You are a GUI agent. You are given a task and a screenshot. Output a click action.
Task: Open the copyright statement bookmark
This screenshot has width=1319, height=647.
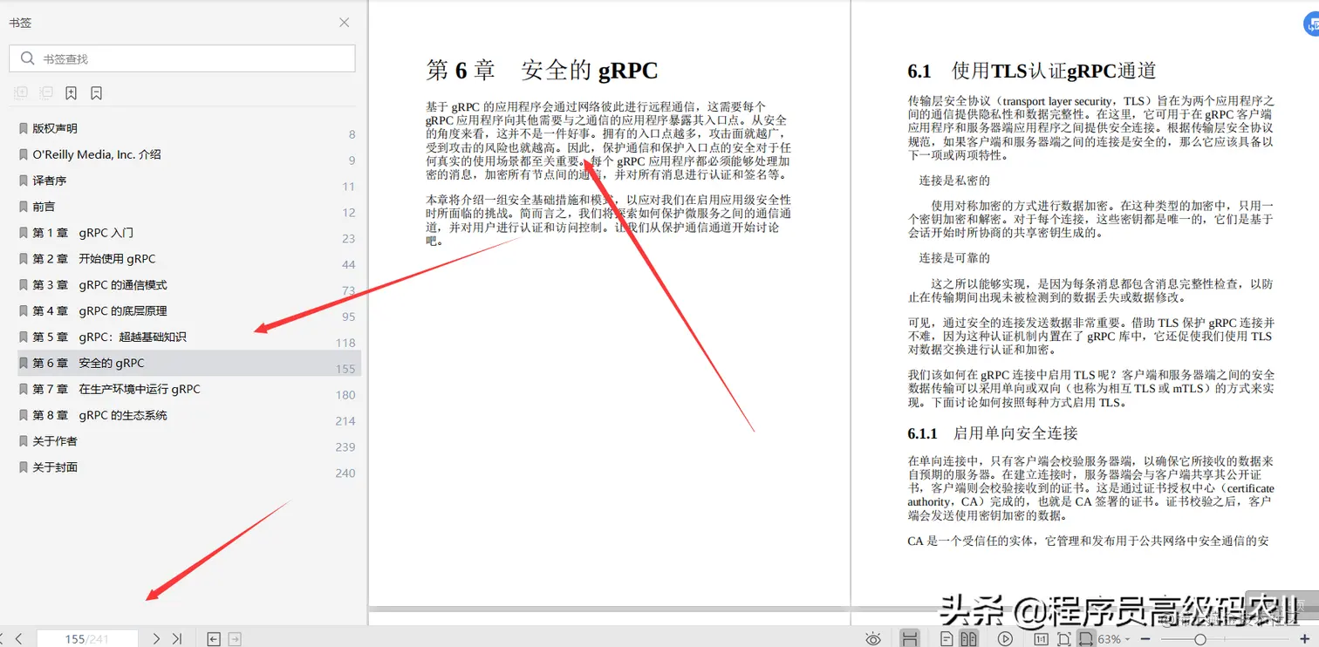click(x=52, y=128)
